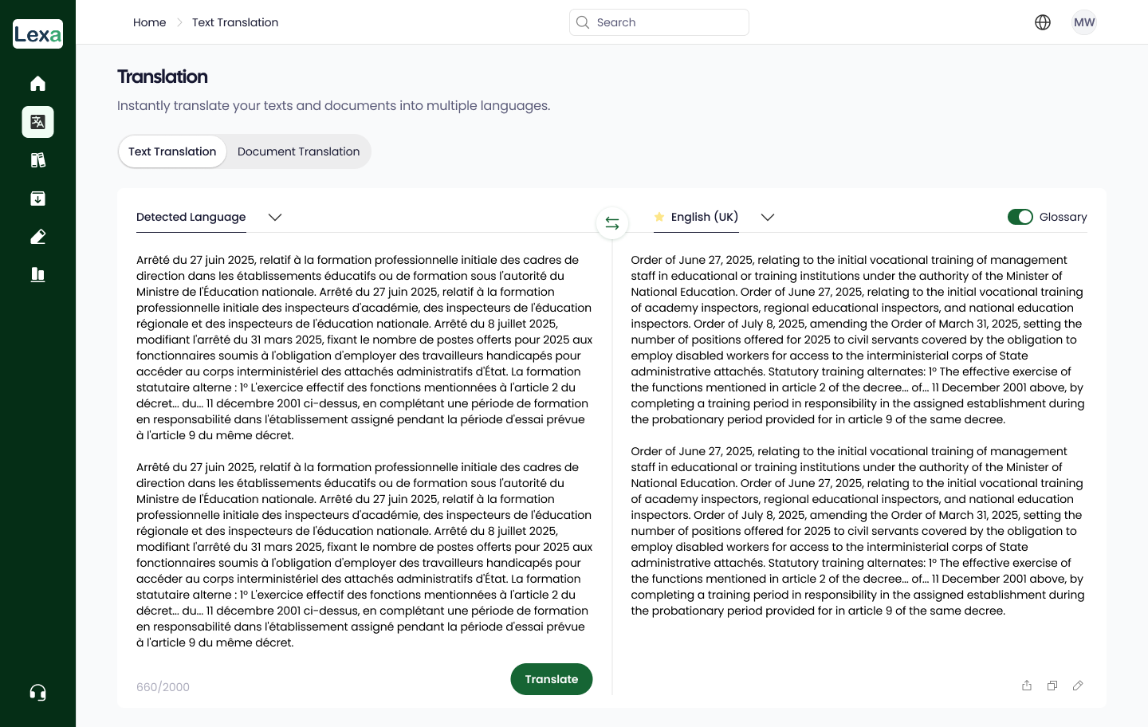Image resolution: width=1148 pixels, height=727 pixels.
Task: Open the Home icon in sidebar
Action: tap(37, 84)
